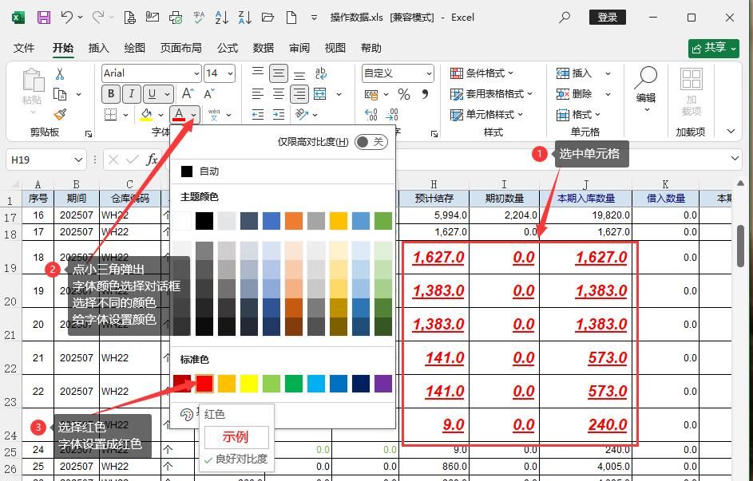Pick the red standard color swatch
753x481 pixels.
[204, 384]
